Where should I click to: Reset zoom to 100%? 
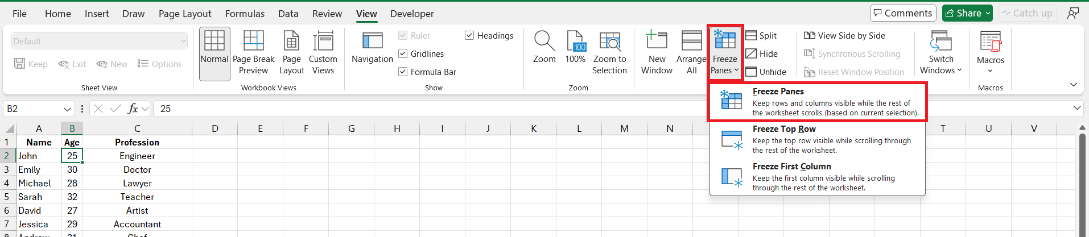pyautogui.click(x=575, y=48)
